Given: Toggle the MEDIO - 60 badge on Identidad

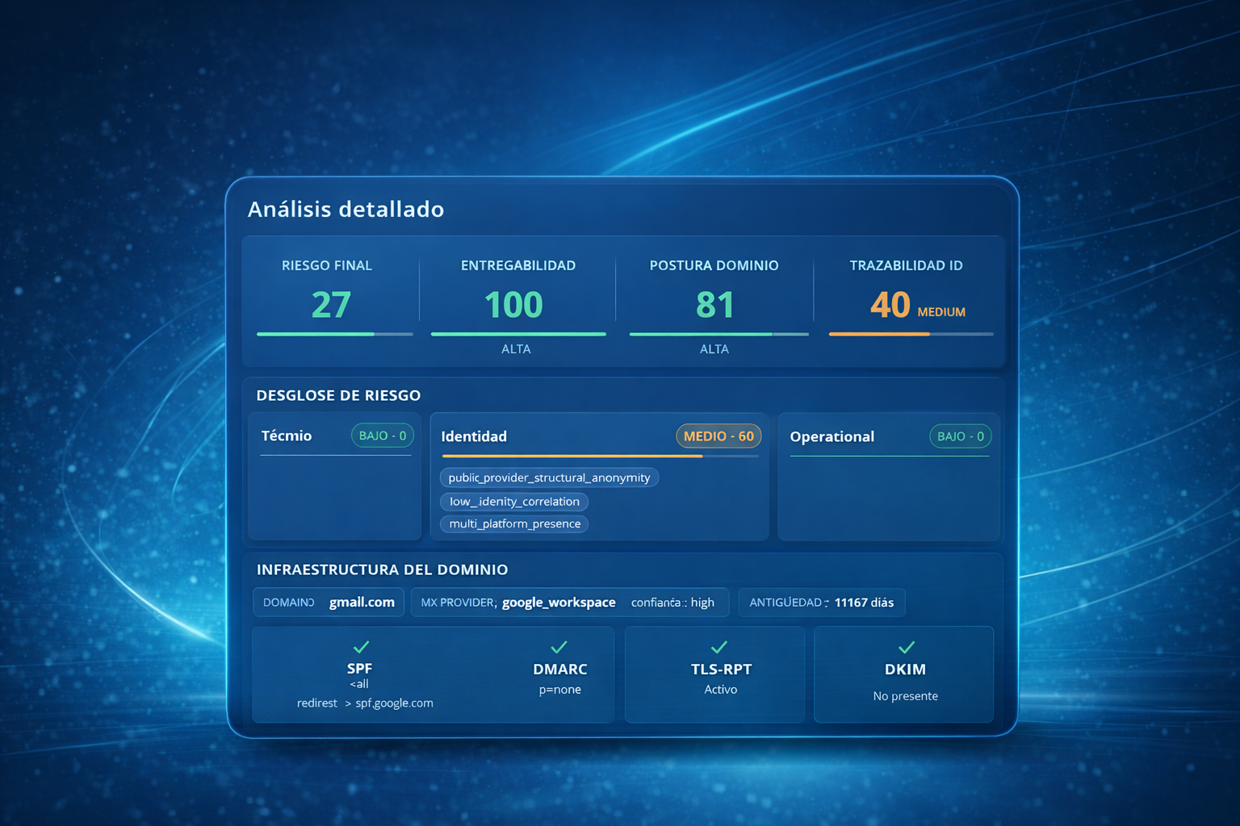Looking at the screenshot, I should click(x=718, y=436).
